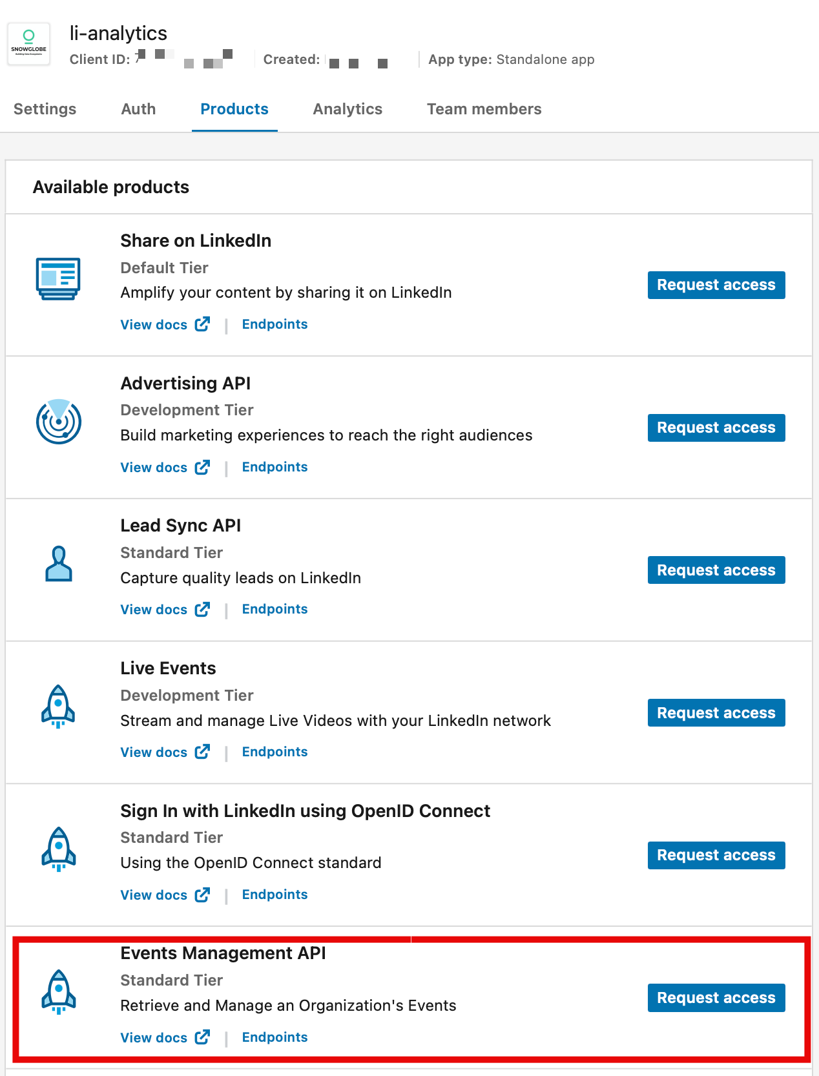Open View docs for Lead Sync API
Screen dimensions: 819x1076
click(x=165, y=610)
